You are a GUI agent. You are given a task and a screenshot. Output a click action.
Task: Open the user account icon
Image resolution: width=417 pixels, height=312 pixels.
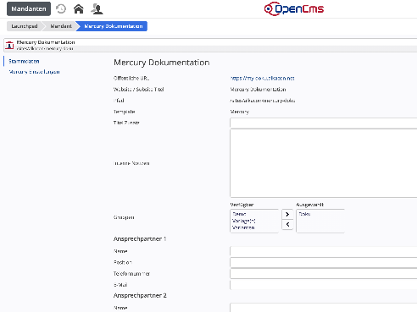pyautogui.click(x=97, y=9)
